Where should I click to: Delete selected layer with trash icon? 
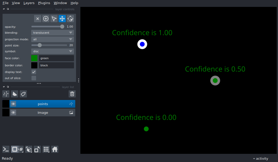click(72, 94)
